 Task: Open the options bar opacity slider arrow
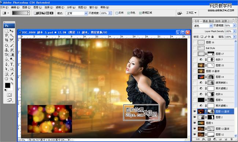pyautogui.click(x=110, y=13)
